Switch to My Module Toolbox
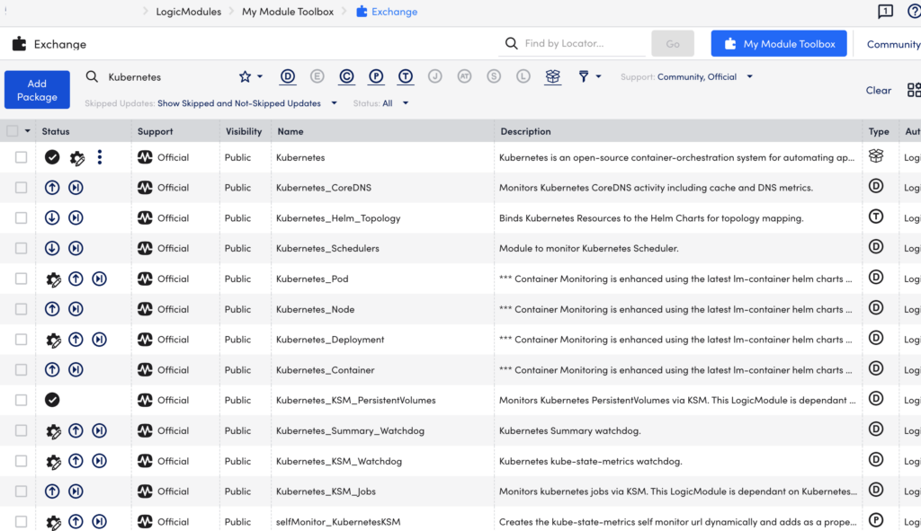The height and width of the screenshot is (531, 921). tap(779, 42)
